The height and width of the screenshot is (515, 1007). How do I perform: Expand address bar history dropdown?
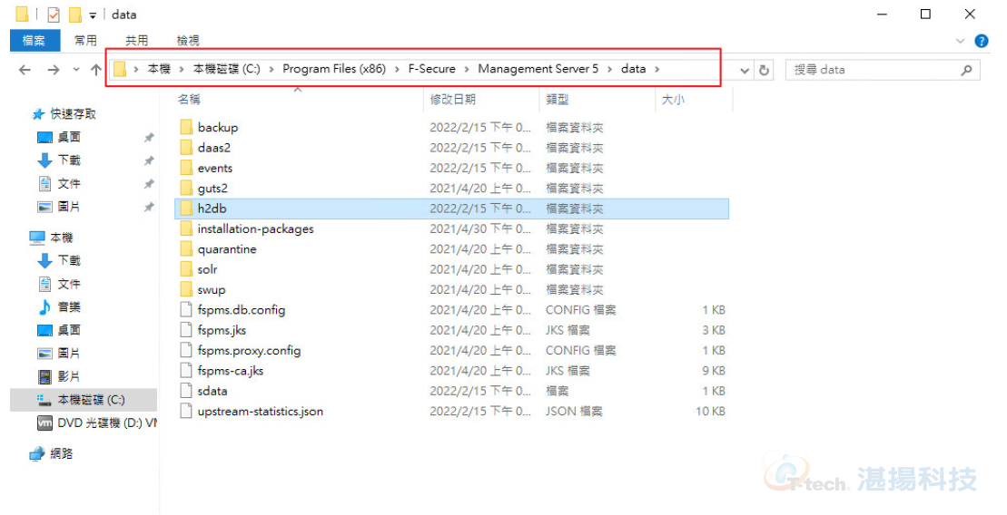745,70
